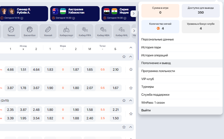
Task: Select total under odds 1.65
Action: (90, 70)
